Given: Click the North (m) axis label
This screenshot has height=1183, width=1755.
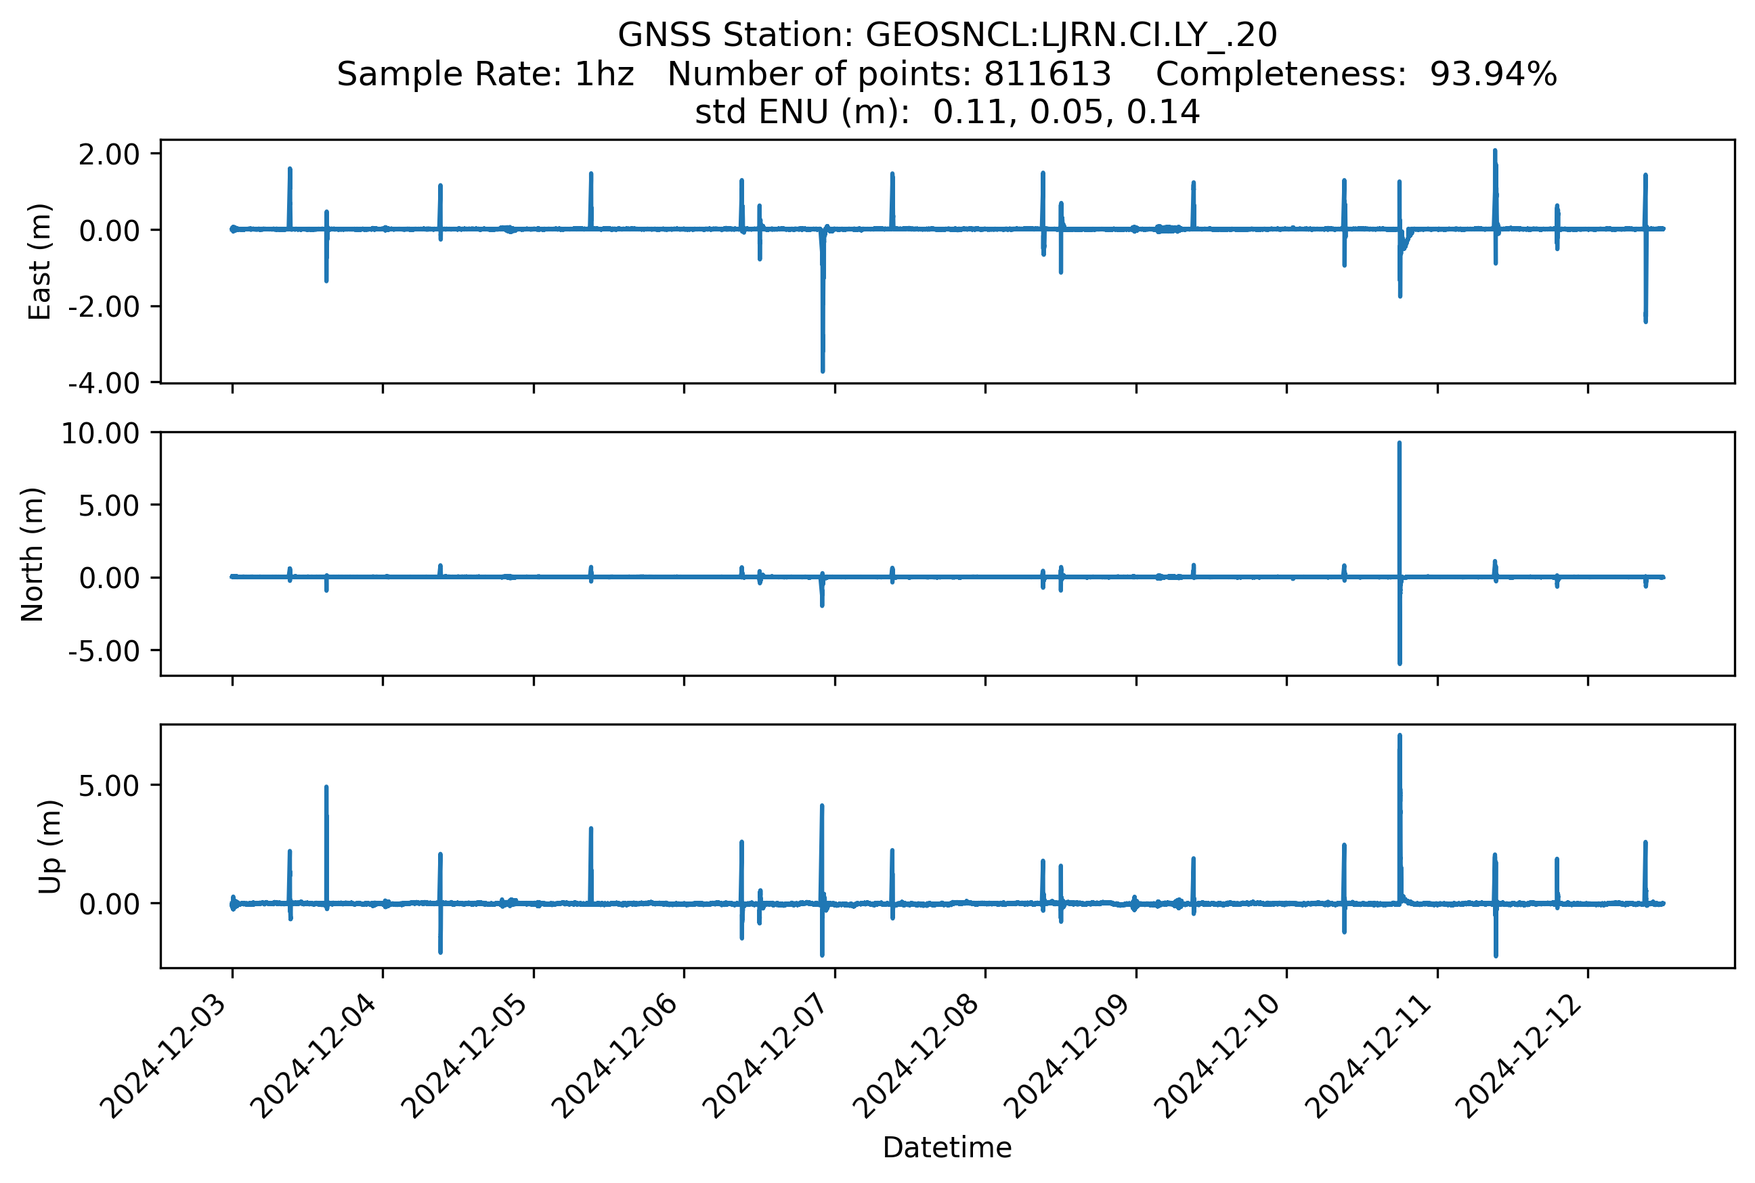Looking at the screenshot, I should (x=32, y=554).
